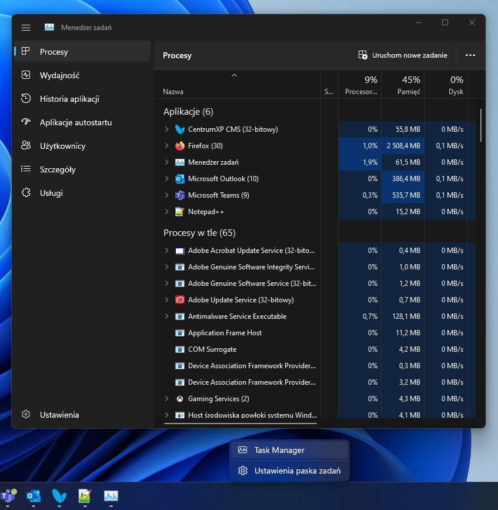This screenshot has height=510, width=498.
Task: Open Notepad++ from the taskbar
Action: click(x=85, y=496)
